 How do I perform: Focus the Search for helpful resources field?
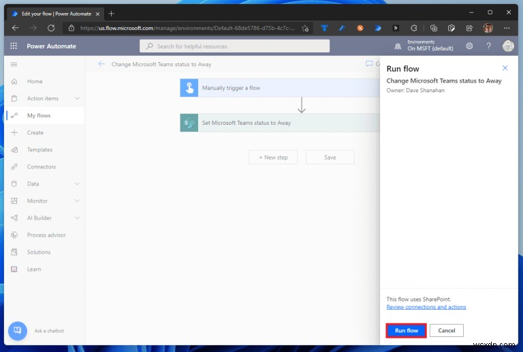[234, 46]
